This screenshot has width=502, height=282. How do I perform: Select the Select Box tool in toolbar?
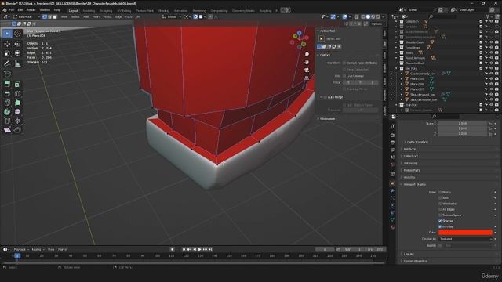[x=7, y=34]
